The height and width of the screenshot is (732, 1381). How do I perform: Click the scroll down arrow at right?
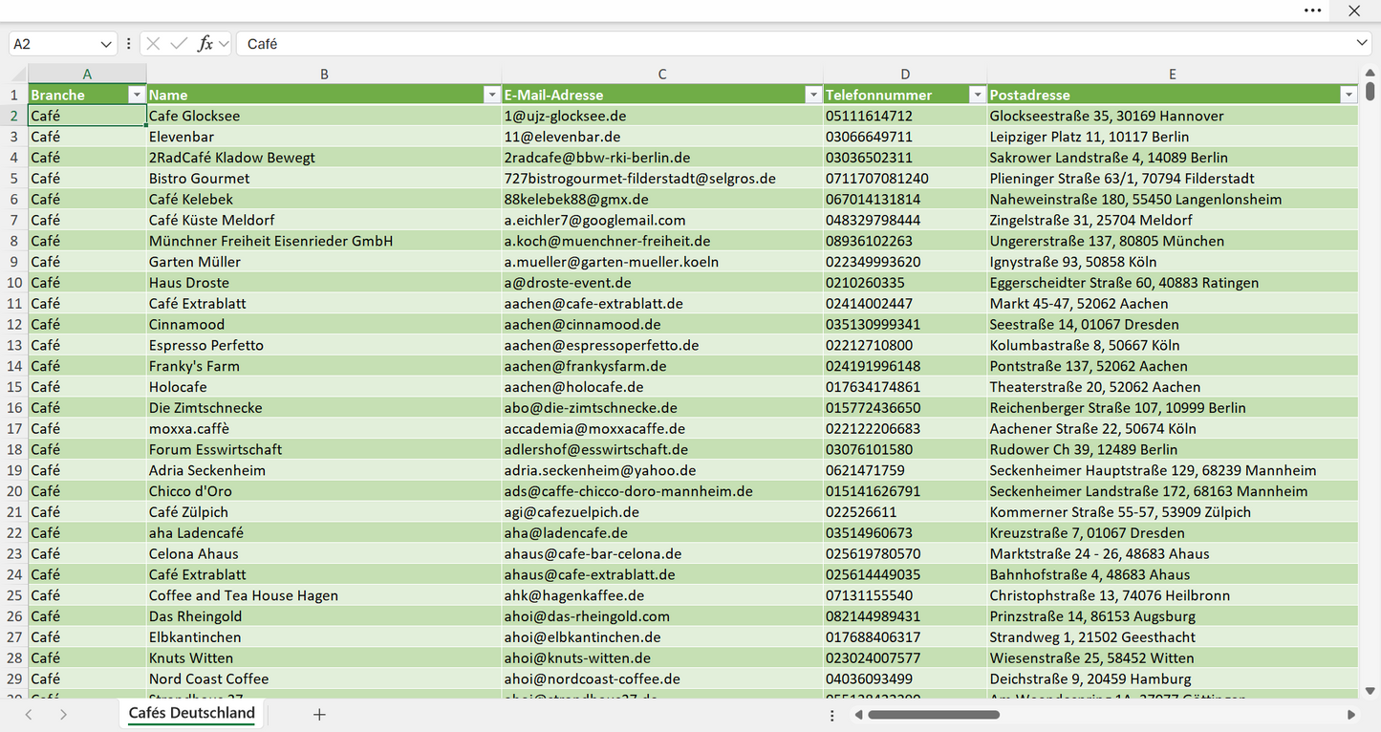(1370, 690)
